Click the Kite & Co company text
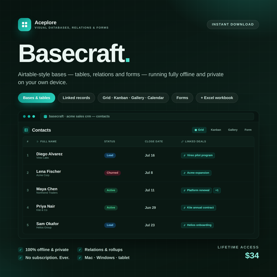This screenshot has width=277, height=277. click(42, 210)
